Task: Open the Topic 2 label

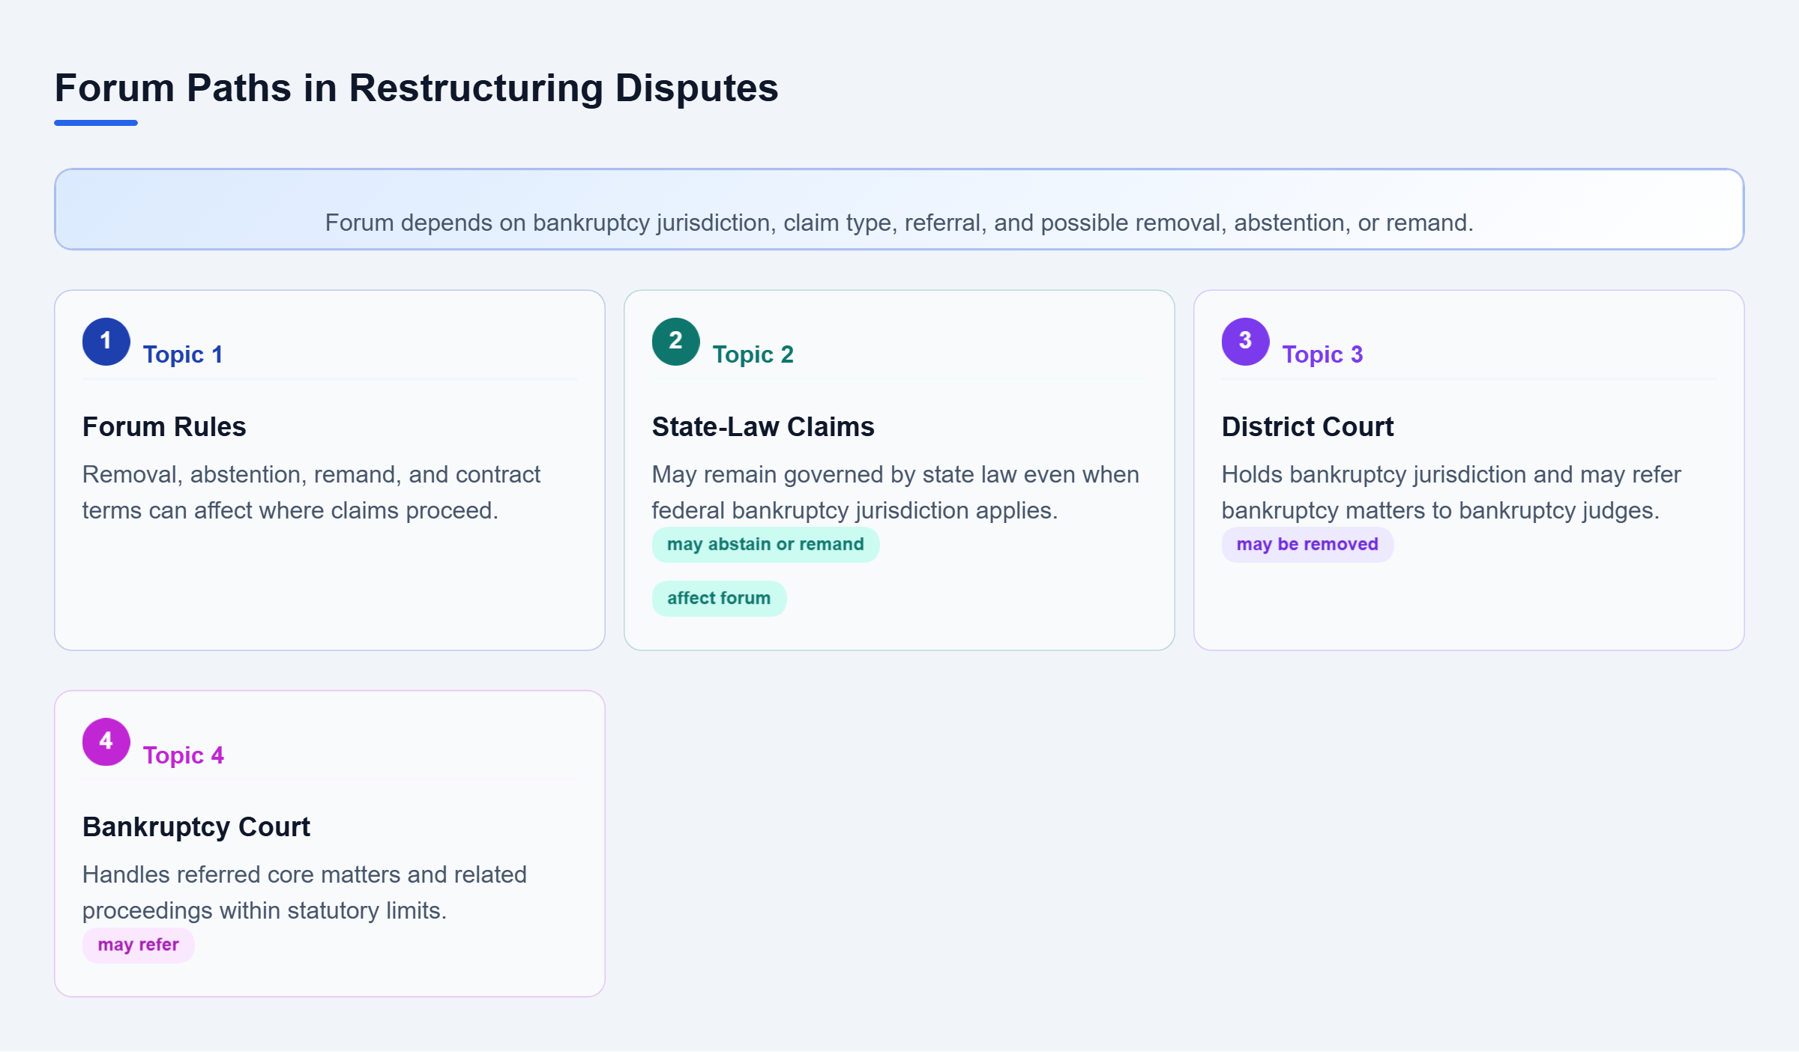Action: coord(753,354)
